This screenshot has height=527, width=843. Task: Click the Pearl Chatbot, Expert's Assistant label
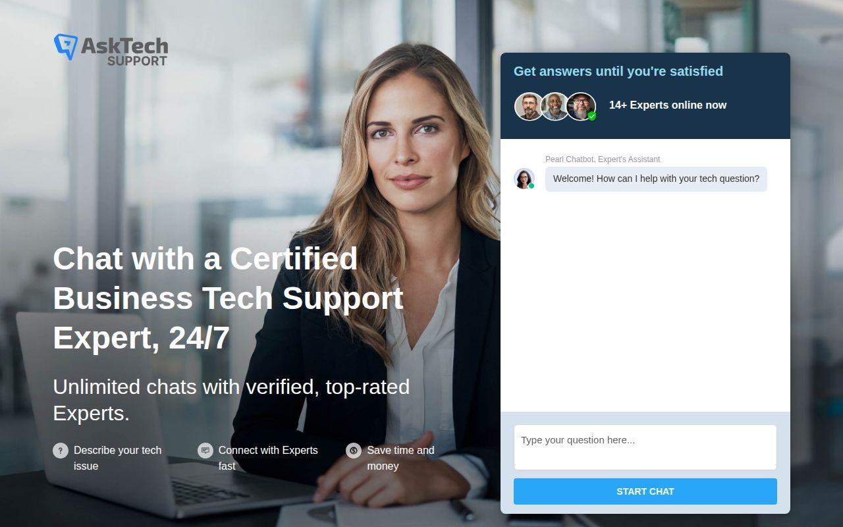[x=603, y=159]
